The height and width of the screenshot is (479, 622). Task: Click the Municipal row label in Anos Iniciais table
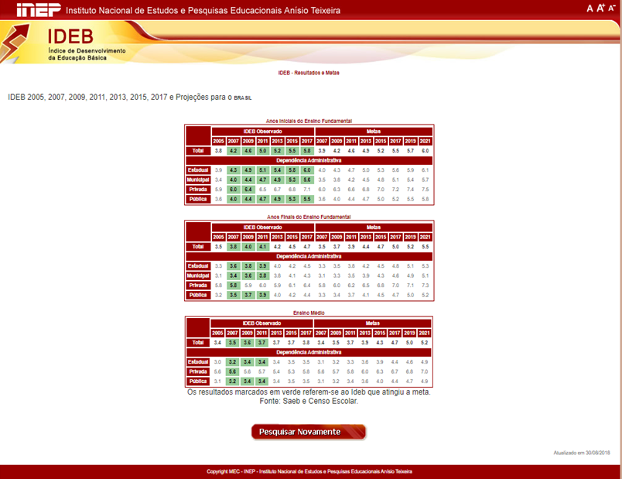198,180
